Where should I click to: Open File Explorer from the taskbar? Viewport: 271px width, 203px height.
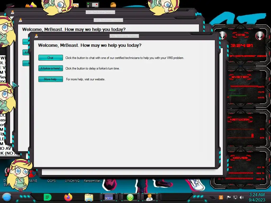coord(89,197)
